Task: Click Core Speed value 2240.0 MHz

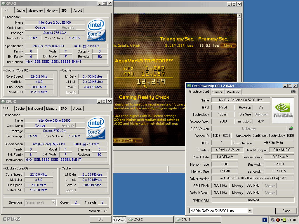Action: (x=39, y=174)
